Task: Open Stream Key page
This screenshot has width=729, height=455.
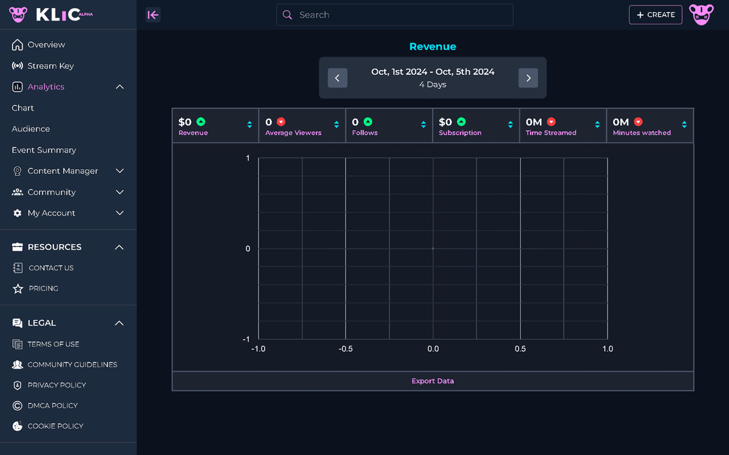Action: click(51, 66)
